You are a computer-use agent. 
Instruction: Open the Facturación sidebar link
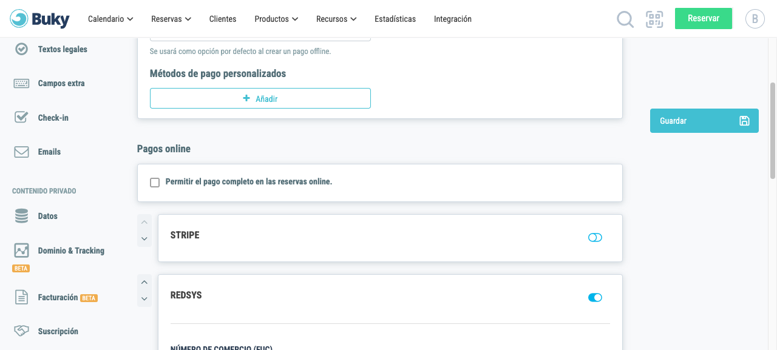click(58, 297)
